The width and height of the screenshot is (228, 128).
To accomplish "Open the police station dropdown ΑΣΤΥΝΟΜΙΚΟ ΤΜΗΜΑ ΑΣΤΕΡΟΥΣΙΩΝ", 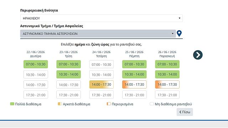I will coord(98,34).
